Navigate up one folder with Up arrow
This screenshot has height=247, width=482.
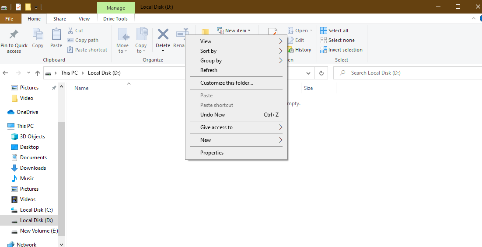pyautogui.click(x=38, y=73)
